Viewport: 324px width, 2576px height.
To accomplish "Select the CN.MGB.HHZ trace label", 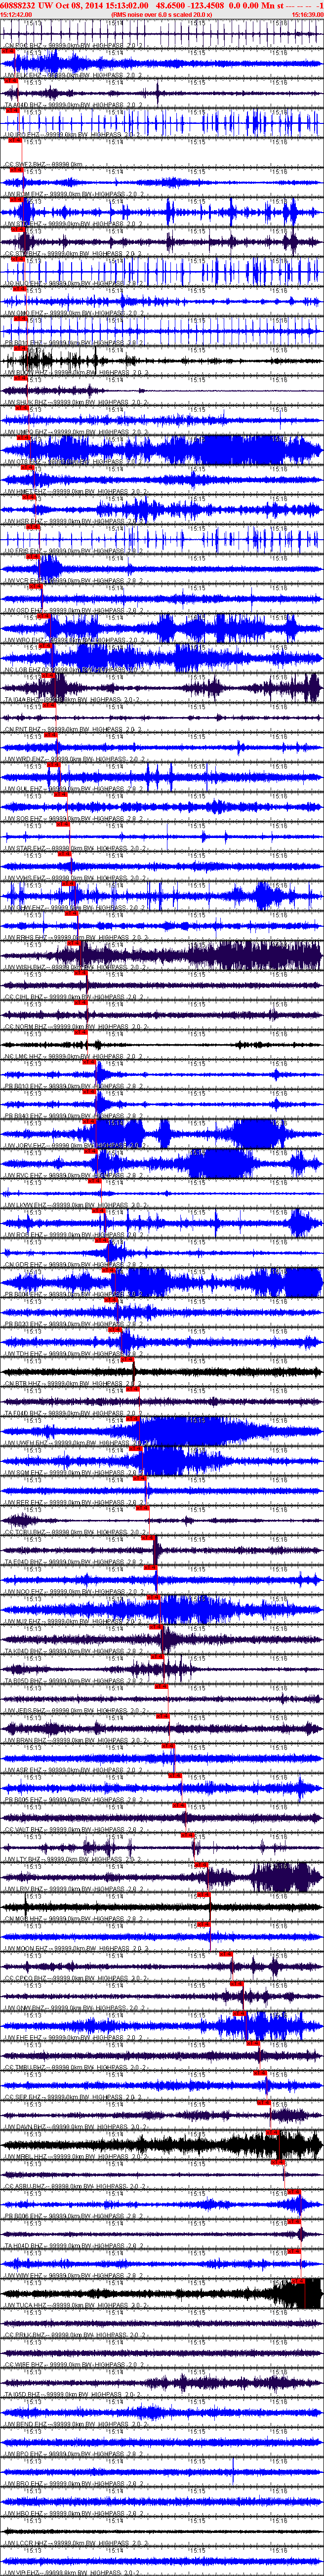I will 74,1920.
